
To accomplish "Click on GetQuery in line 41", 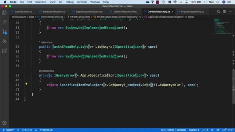I will [116, 85].
